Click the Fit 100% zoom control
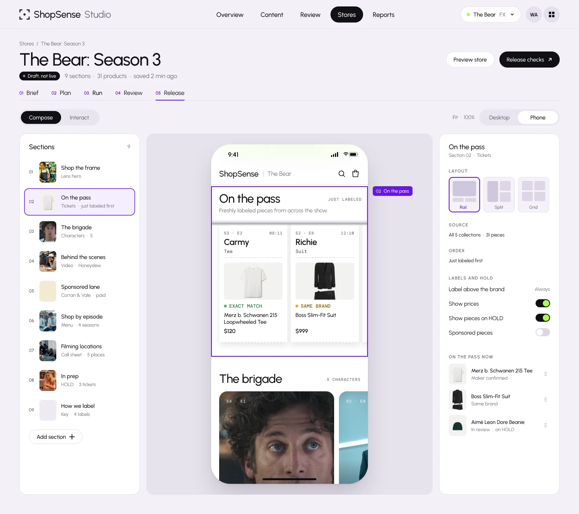This screenshot has height=514, width=579. (x=464, y=117)
